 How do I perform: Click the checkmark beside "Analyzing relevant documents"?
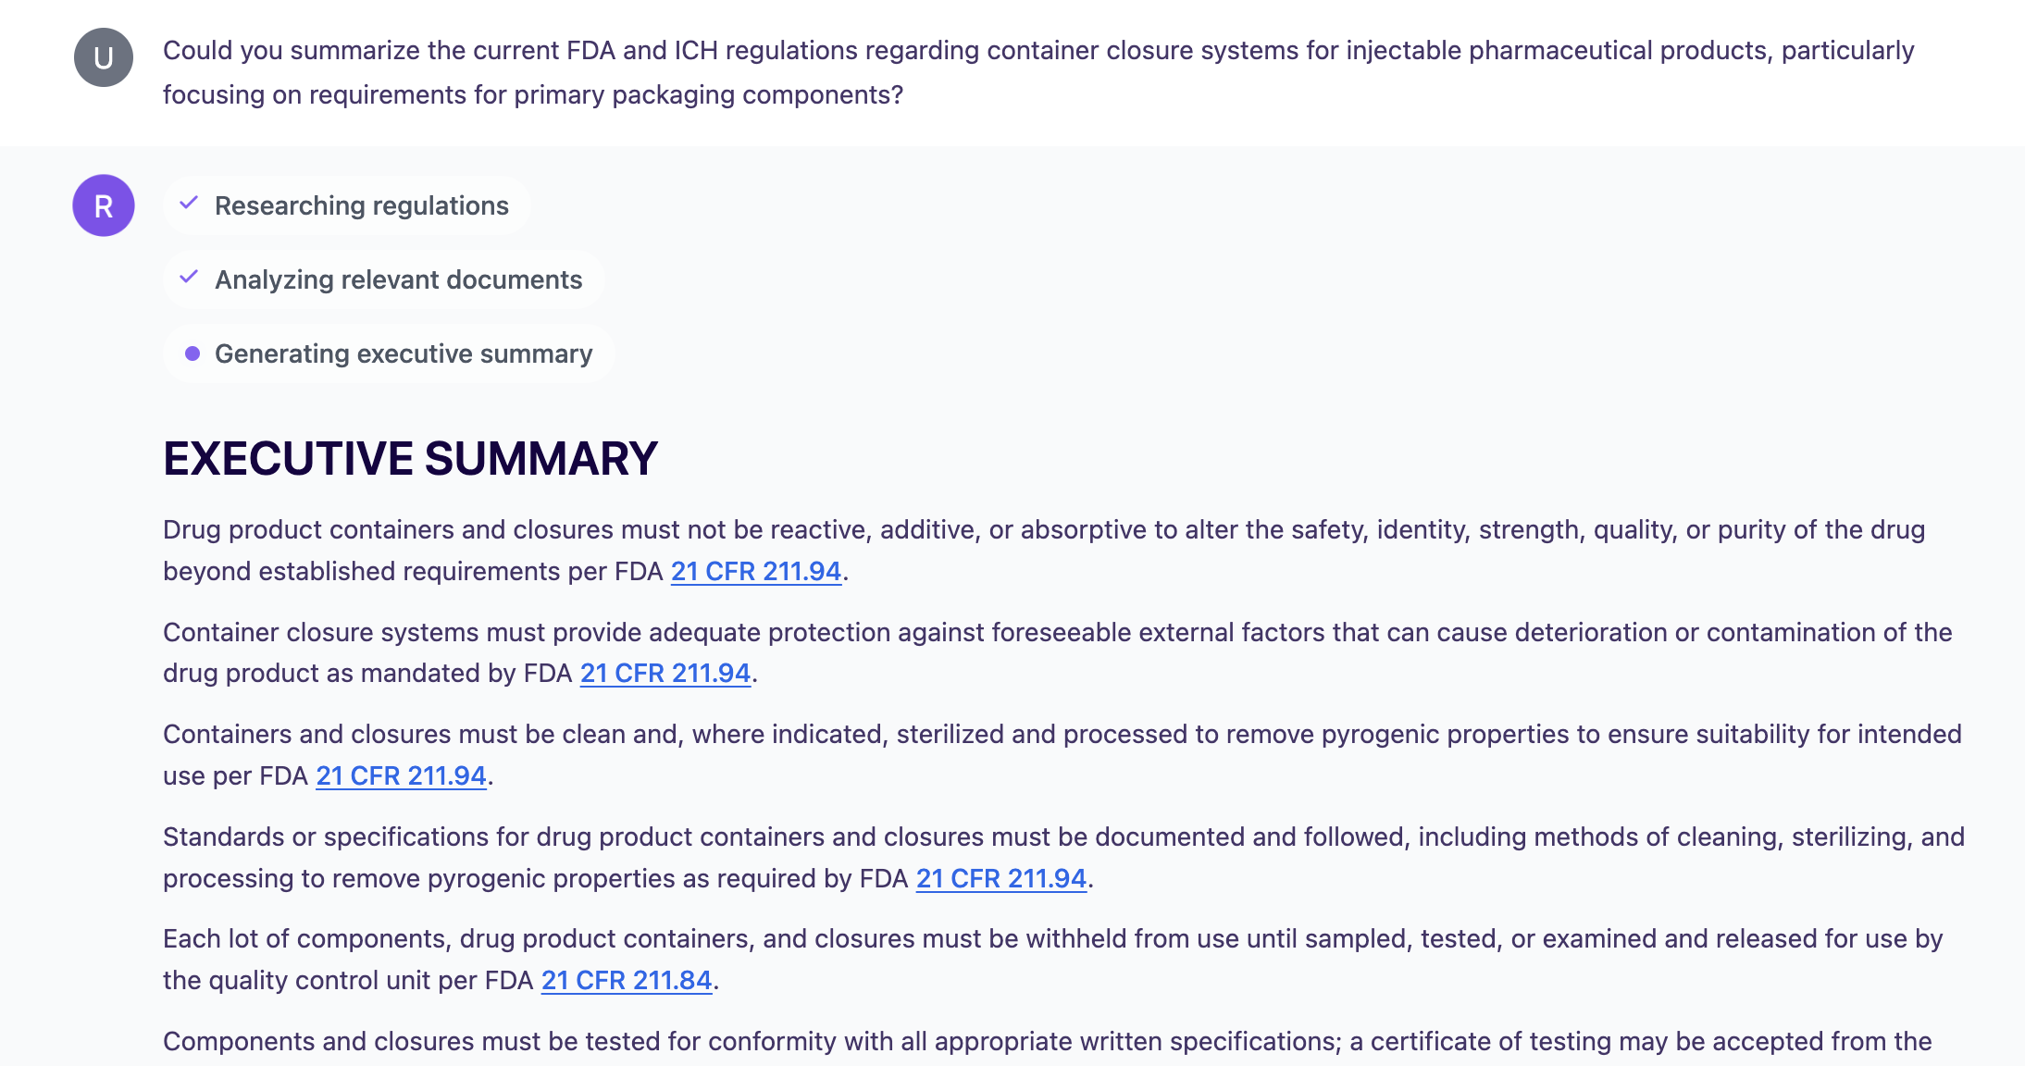pyautogui.click(x=189, y=278)
